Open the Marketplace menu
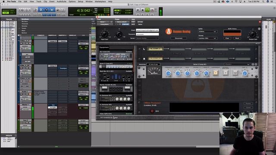The height and width of the screenshot is (155, 276). click(x=100, y=1)
